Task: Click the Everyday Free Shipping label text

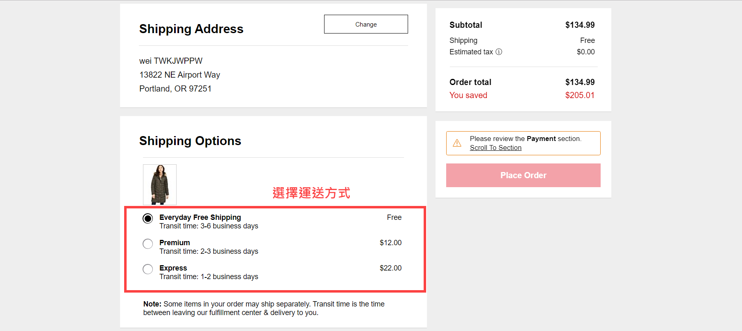Action: (x=200, y=217)
